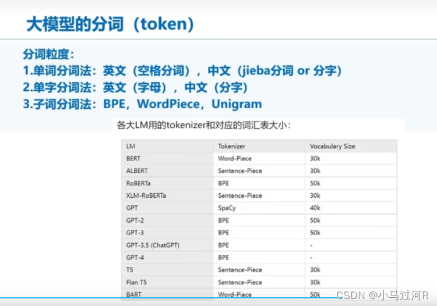Click 'Sentence-Piece' in the ALBERT row

coord(240,171)
